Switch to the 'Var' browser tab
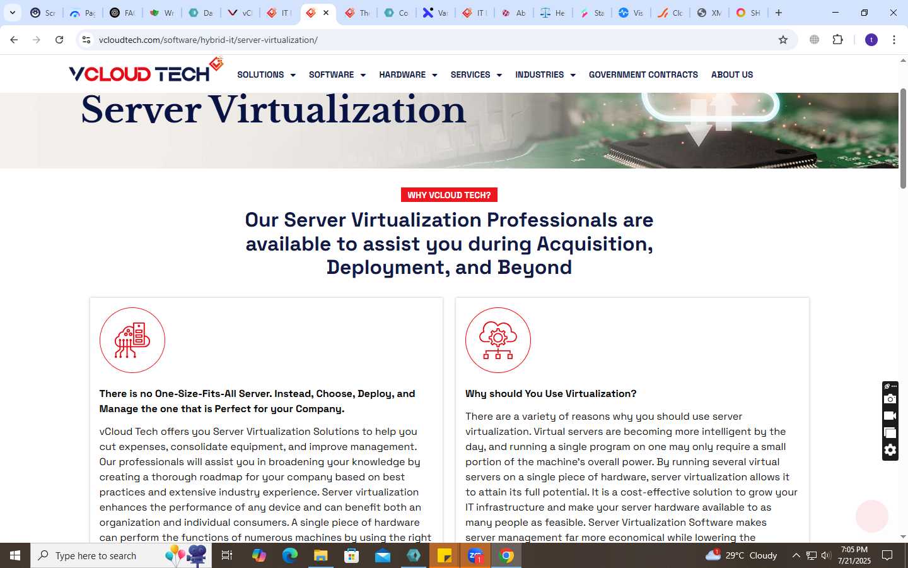The width and height of the screenshot is (908, 568). tap(435, 13)
